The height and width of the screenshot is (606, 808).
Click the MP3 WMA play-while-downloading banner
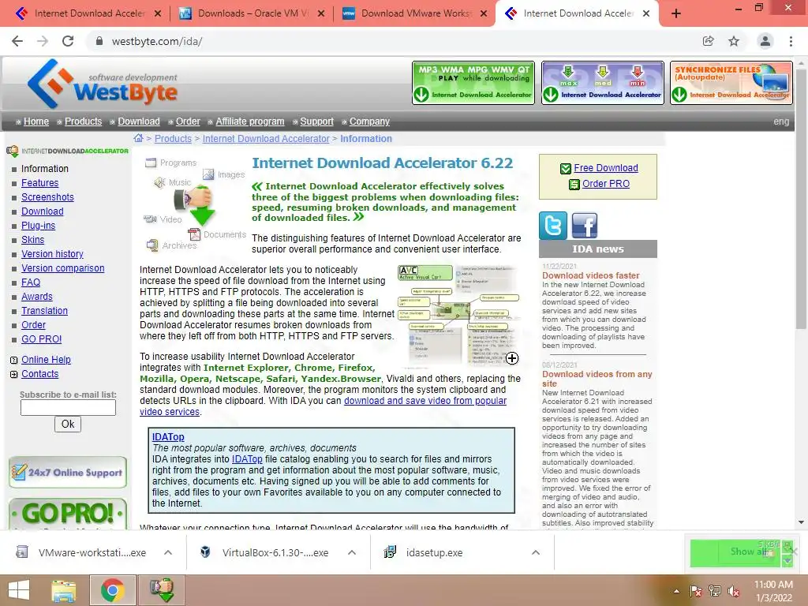point(473,83)
